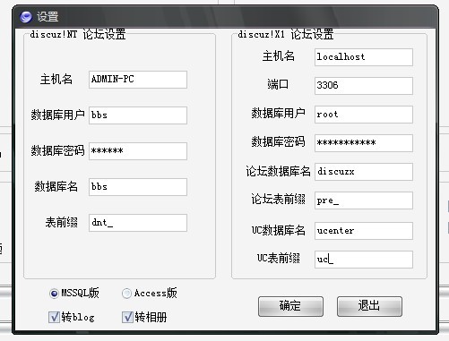Click the settings window title icon
Viewport: 449px width, 341px height.
[x=26, y=17]
